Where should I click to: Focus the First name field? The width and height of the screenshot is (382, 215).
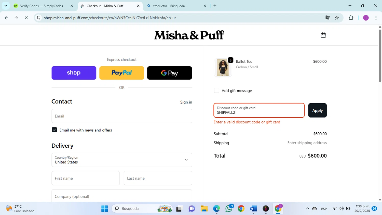tap(86, 178)
